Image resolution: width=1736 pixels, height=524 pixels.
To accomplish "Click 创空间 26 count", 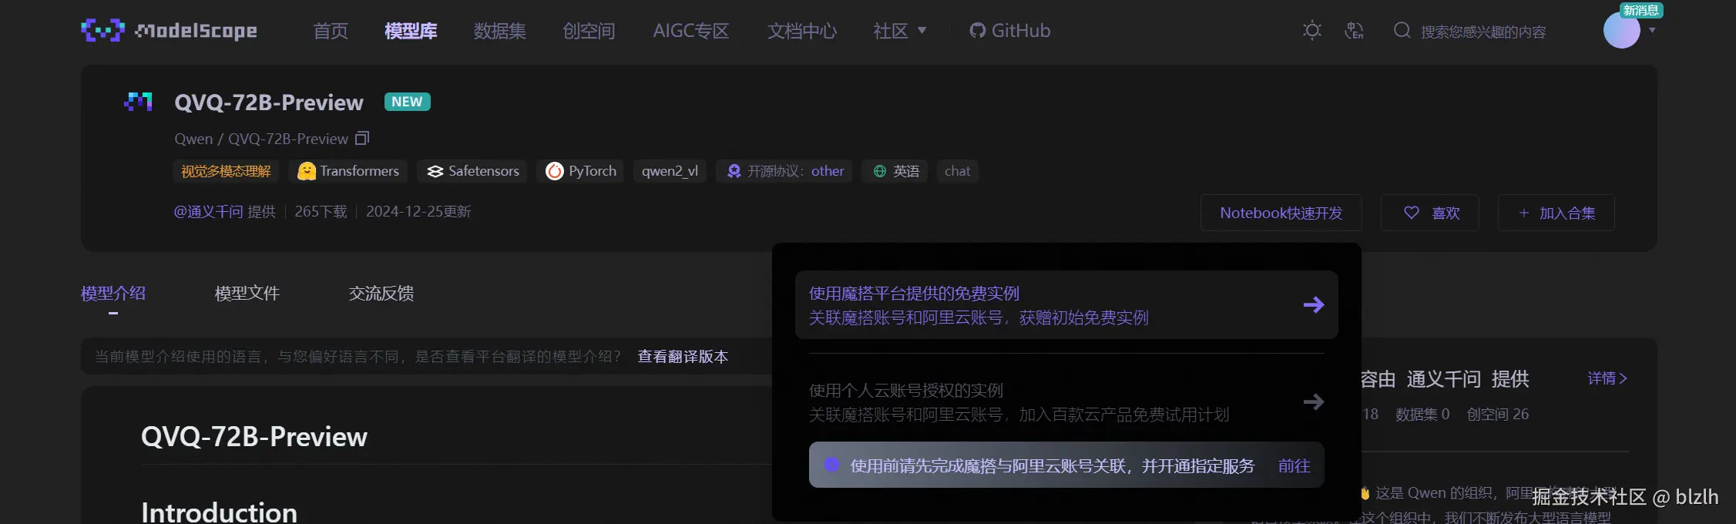I will tap(1498, 415).
